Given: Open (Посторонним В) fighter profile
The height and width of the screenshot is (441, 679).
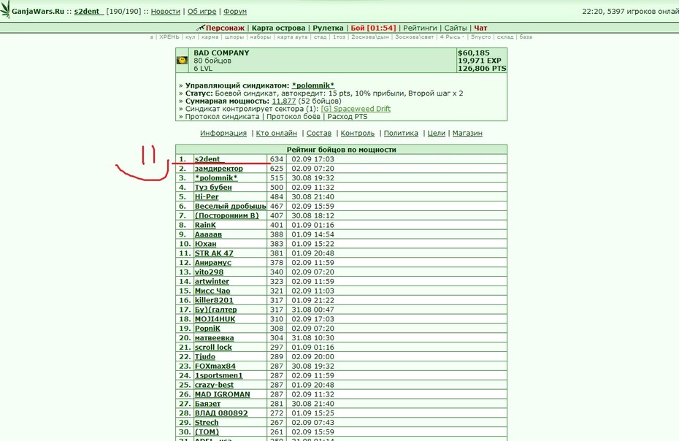Looking at the screenshot, I should tap(226, 215).
